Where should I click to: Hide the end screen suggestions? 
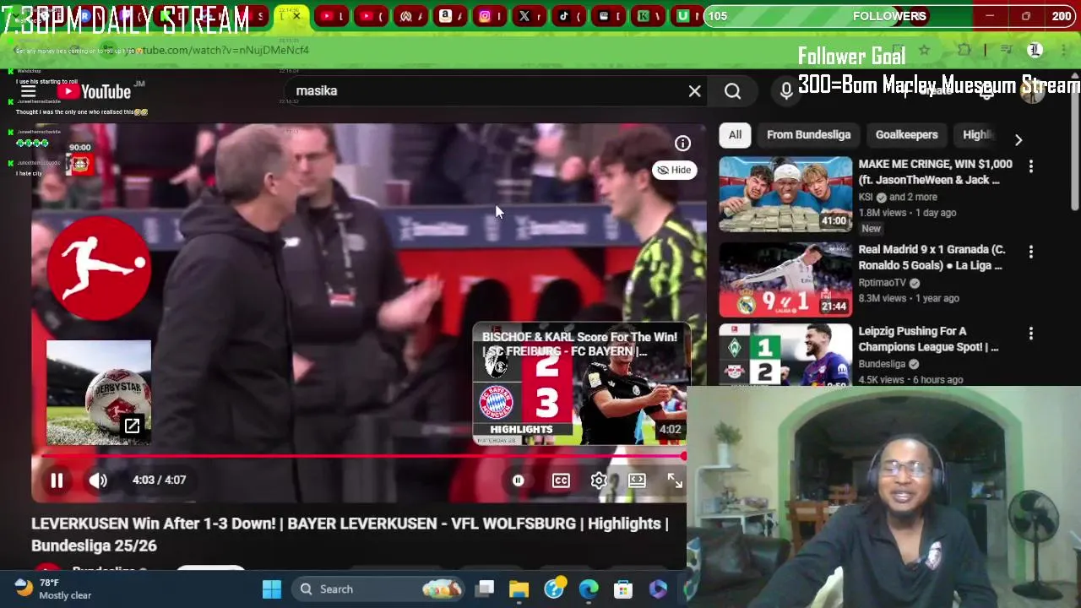click(x=674, y=170)
